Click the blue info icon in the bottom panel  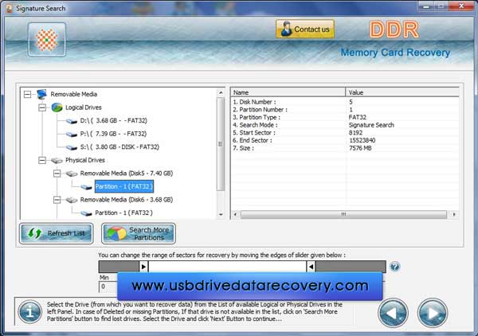click(x=30, y=312)
